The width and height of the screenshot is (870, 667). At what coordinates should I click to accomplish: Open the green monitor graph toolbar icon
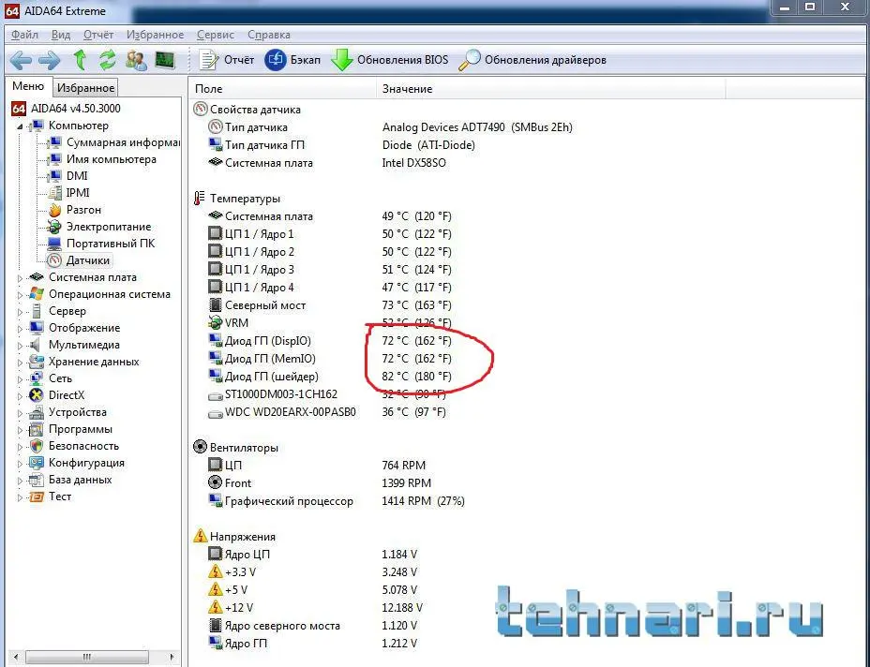pos(165,60)
